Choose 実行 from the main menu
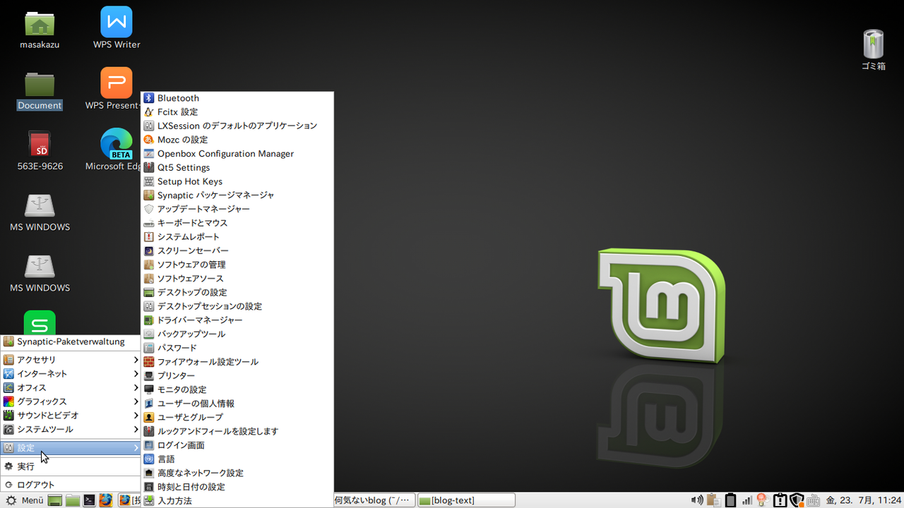904x508 pixels. pyautogui.click(x=71, y=466)
